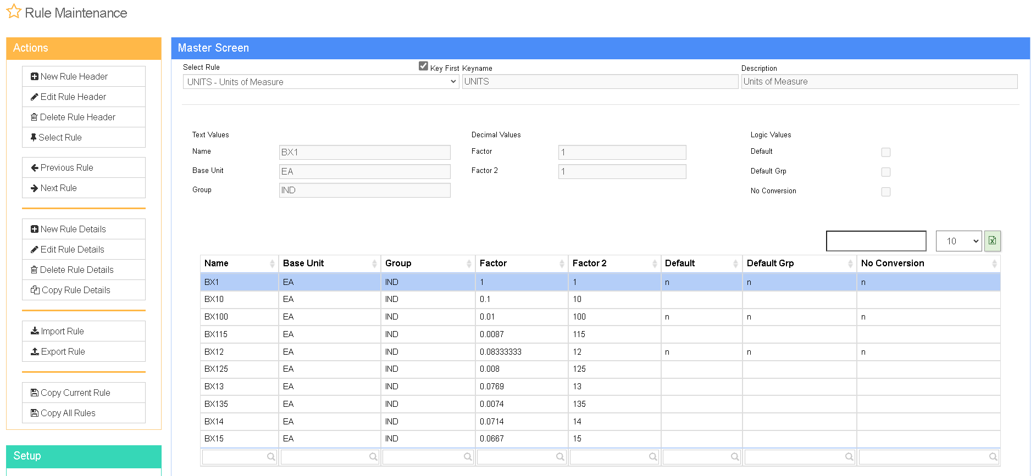
Task: Toggle the No Conversion logic value checkbox
Action: (x=886, y=192)
